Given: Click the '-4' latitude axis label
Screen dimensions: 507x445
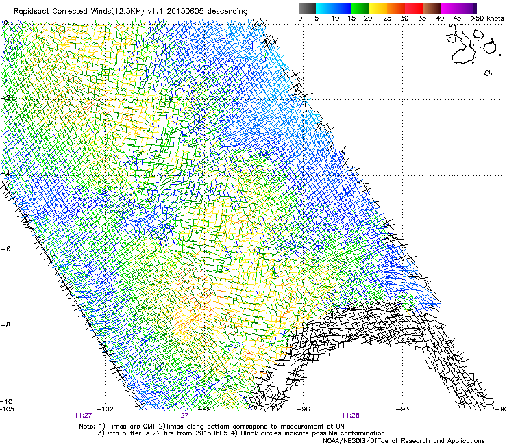Looking at the screenshot, I should [5, 173].
